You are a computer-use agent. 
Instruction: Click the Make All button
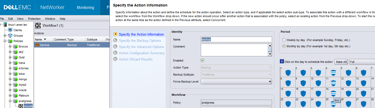[x=341, y=62]
